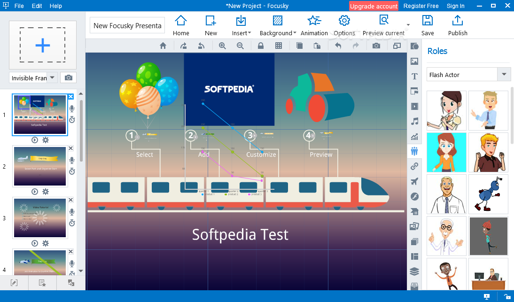The height and width of the screenshot is (302, 514).
Task: Take a canvas screenshot with camera icon
Action: point(376,46)
